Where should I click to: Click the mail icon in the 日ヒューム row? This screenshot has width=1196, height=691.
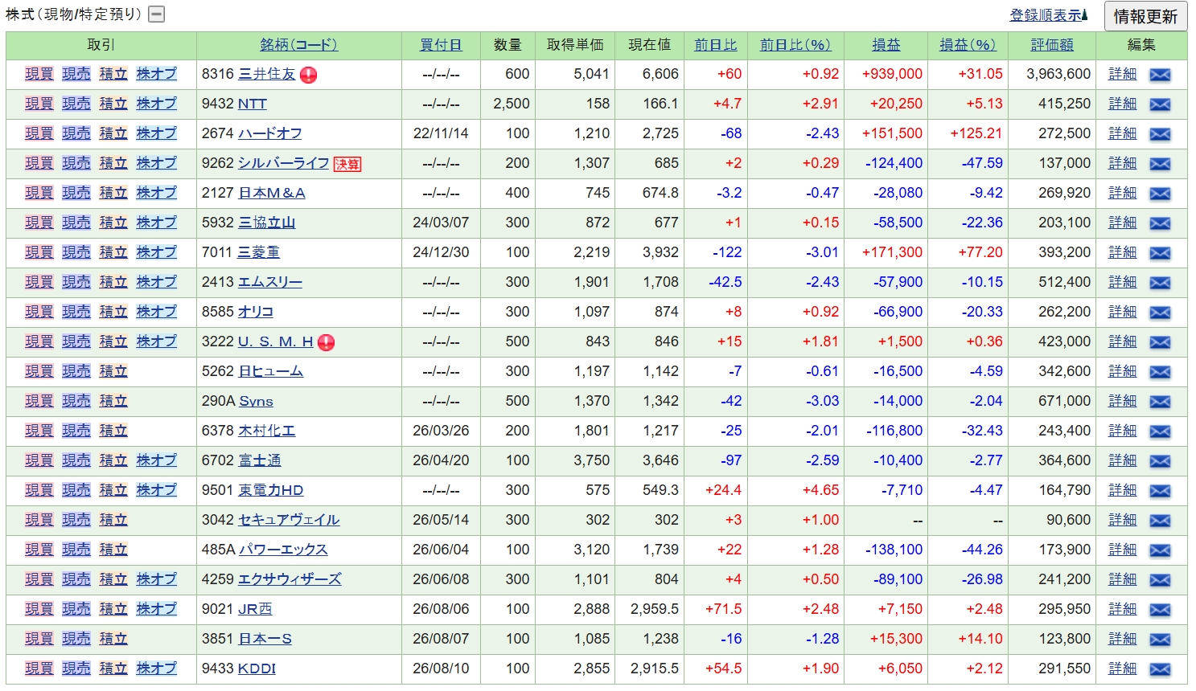coord(1160,372)
